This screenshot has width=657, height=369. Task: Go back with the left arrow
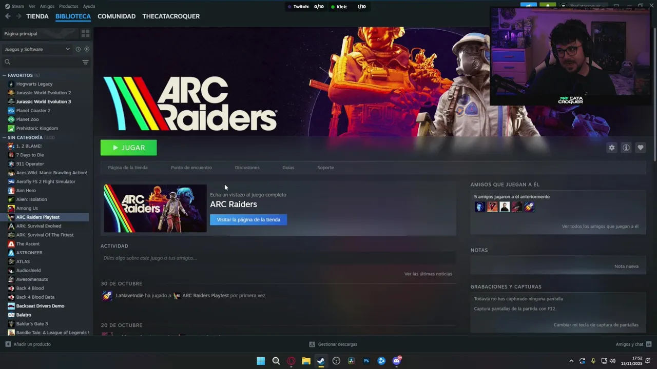click(8, 16)
